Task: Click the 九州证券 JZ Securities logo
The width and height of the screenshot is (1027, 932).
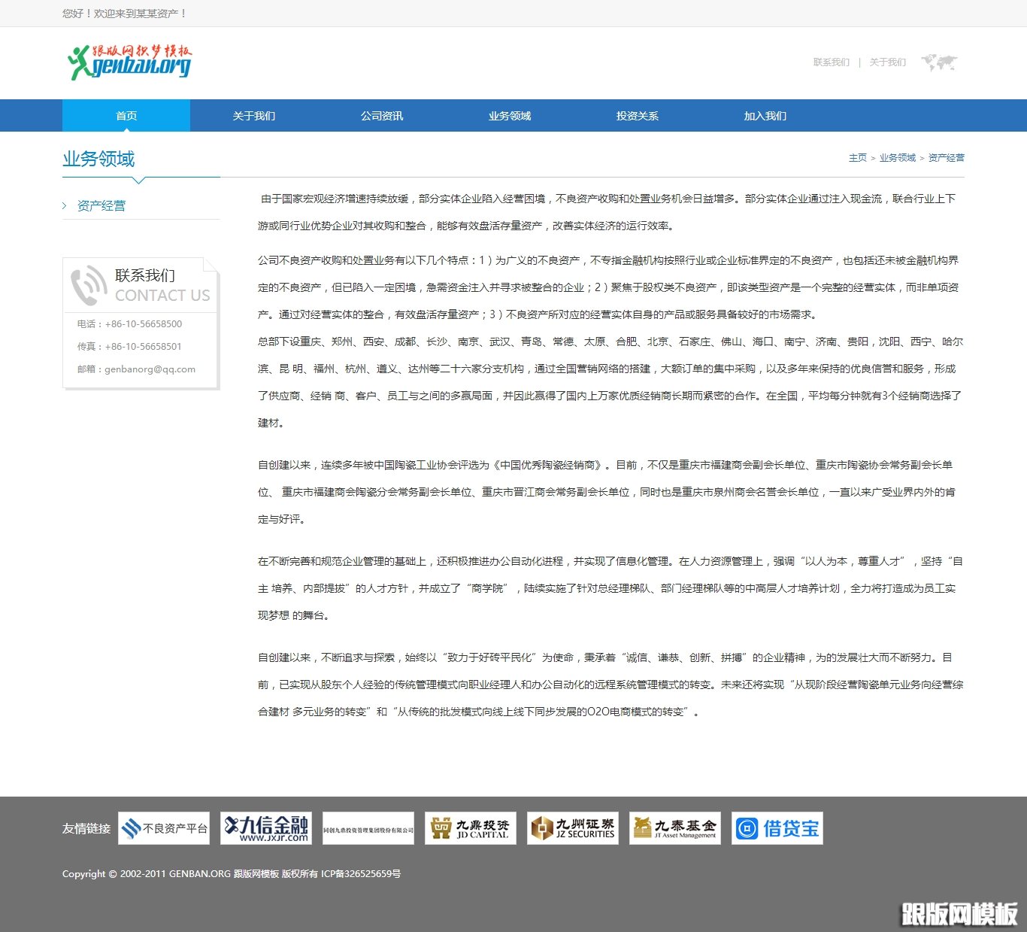Action: coord(573,827)
